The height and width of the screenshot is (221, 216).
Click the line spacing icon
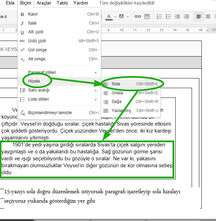(x=23, y=90)
